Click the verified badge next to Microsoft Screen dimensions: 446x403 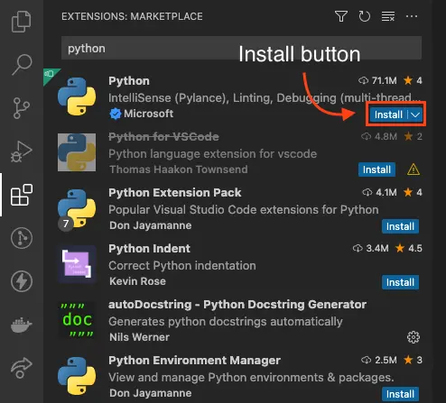tap(116, 114)
